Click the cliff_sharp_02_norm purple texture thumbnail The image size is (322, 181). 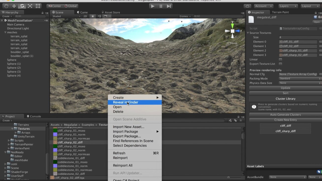coord(55,150)
